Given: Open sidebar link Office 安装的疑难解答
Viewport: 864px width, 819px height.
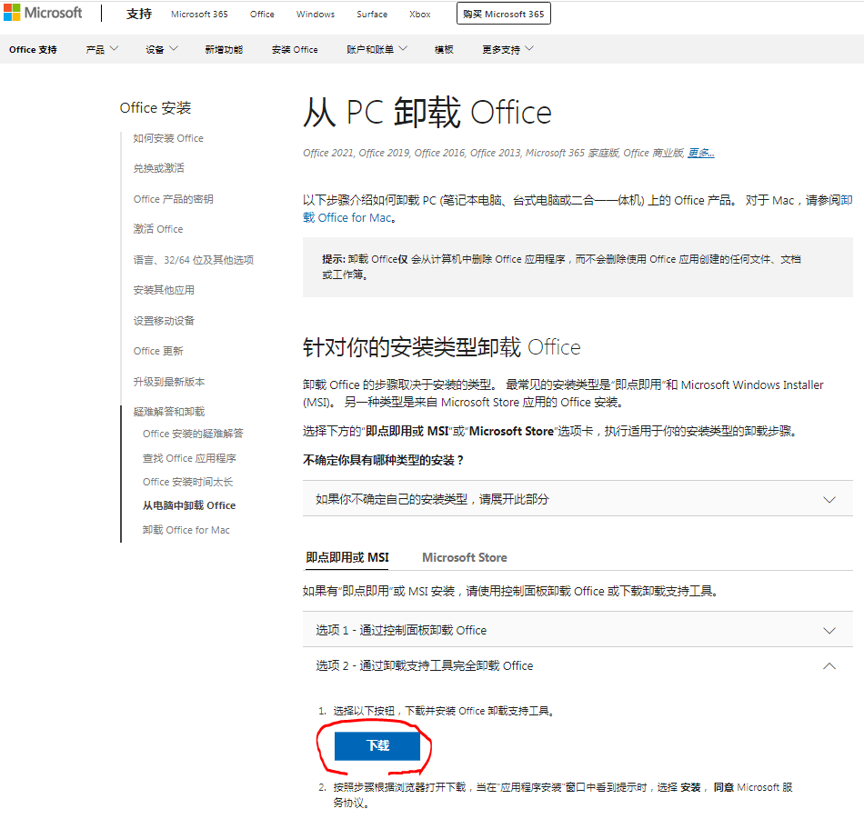Looking at the screenshot, I should coord(193,434).
